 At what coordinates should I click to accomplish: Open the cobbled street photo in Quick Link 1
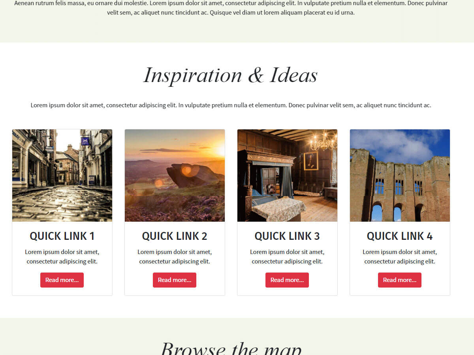coord(62,176)
